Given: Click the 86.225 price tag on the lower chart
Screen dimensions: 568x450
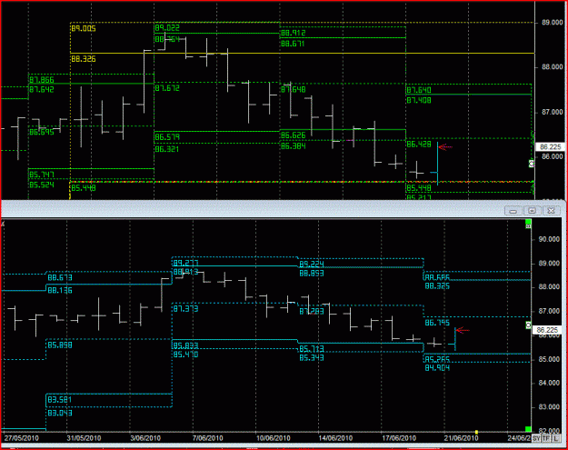Looking at the screenshot, I should point(547,330).
